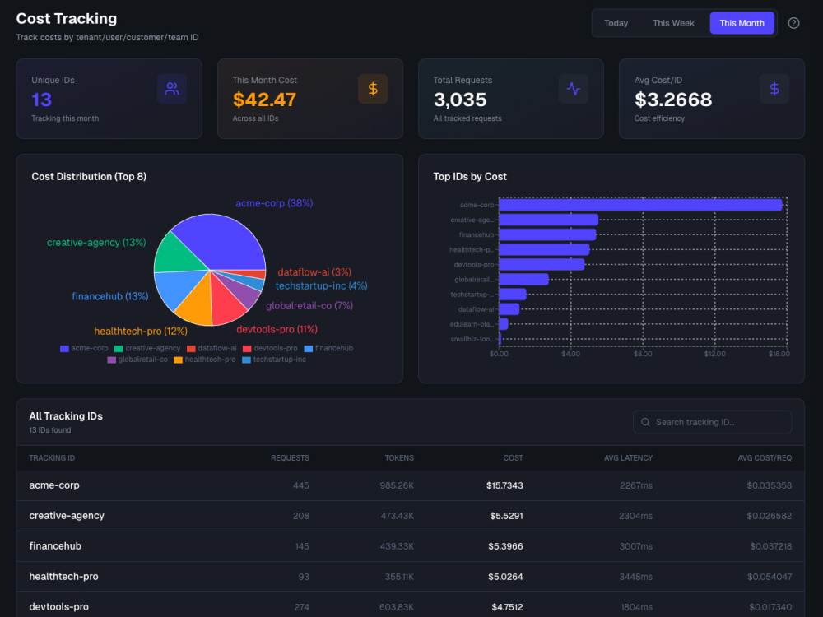Viewport: 823px width, 617px height.
Task: Click the techstartup-inc (4%) pie label
Action: 321,286
